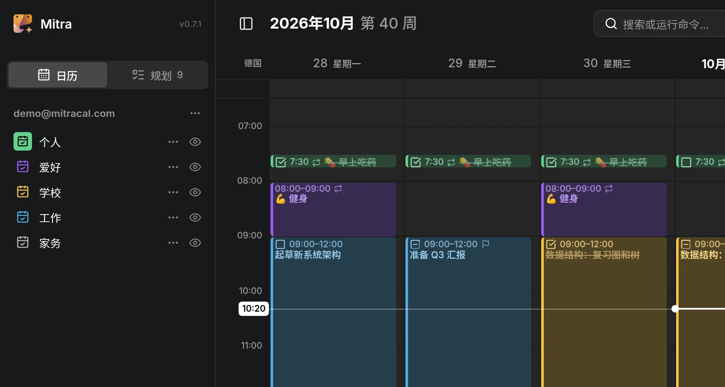Viewport: 725px width, 387px height.
Task: Select the 28 星期一 day header
Action: click(337, 64)
